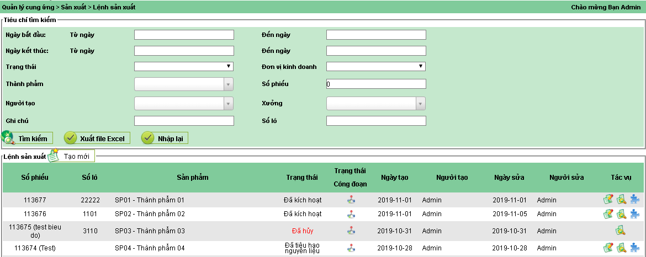Click SP02 - Thành phẩm 02 product
This screenshot has width=646, height=257.
[x=150, y=214]
